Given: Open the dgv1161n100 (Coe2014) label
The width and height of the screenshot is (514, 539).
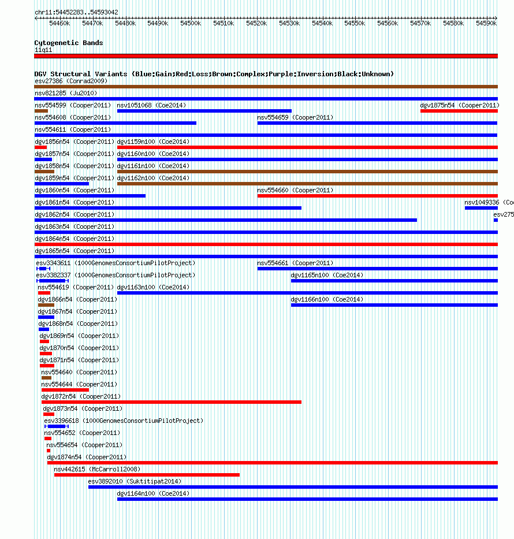Looking at the screenshot, I should pos(153,166).
